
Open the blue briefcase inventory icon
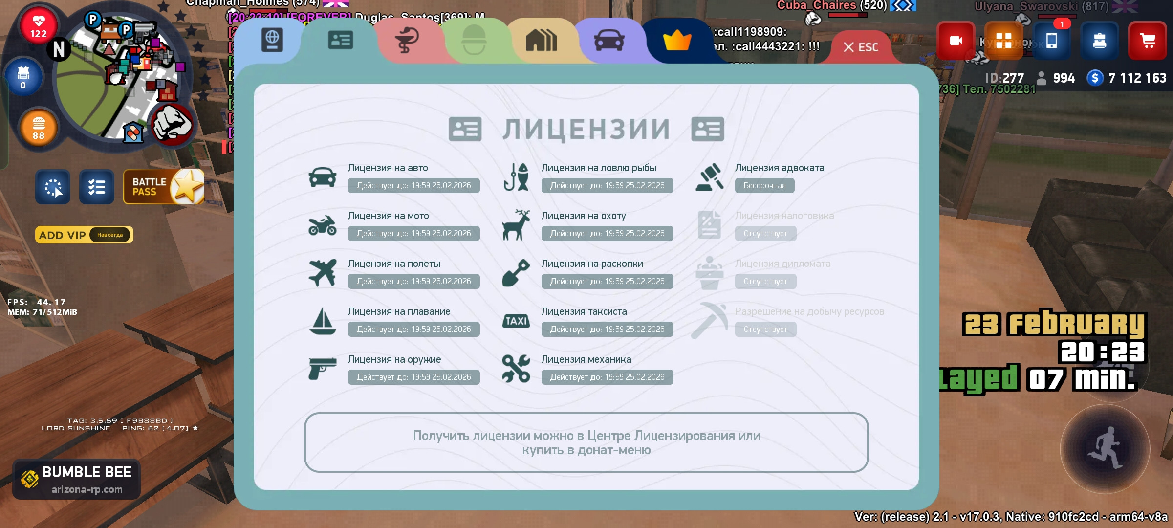click(1100, 41)
